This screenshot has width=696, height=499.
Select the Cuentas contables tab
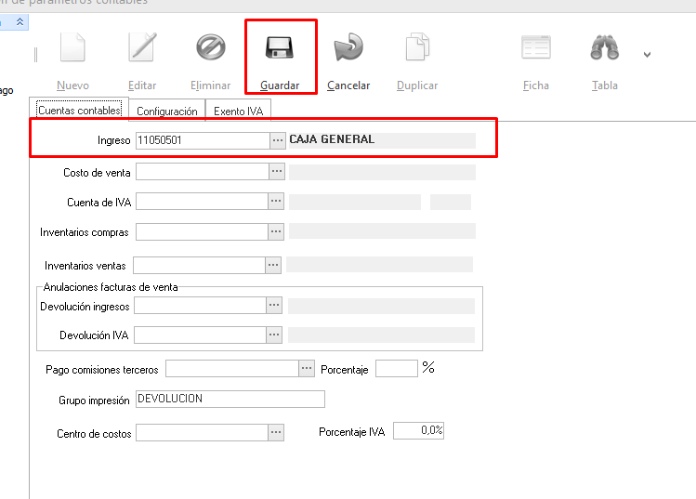tap(79, 111)
